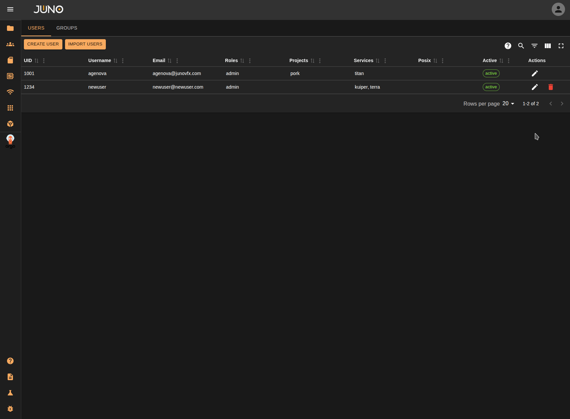Click the Create User button
Viewport: 570px width, 419px height.
[43, 44]
